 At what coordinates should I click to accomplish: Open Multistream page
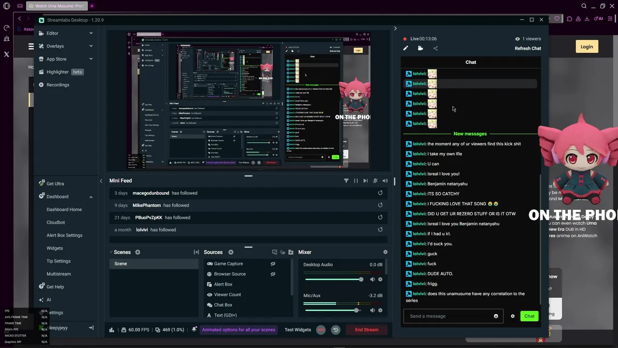[x=58, y=274]
